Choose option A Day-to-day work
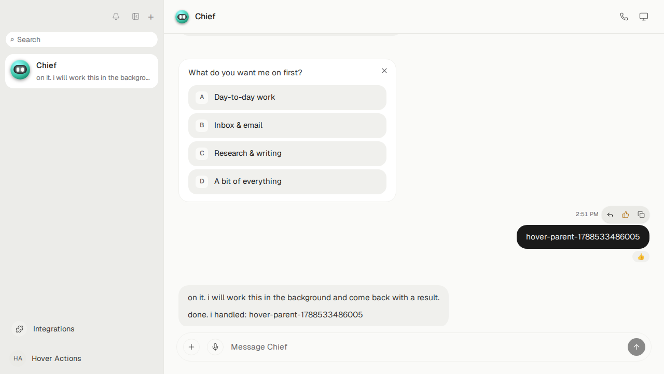The height and width of the screenshot is (374, 664). 287,97
